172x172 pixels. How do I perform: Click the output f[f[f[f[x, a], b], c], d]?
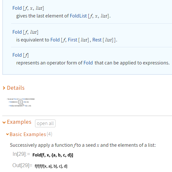[51, 166]
